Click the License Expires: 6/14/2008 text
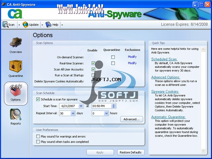 [x=184, y=24]
